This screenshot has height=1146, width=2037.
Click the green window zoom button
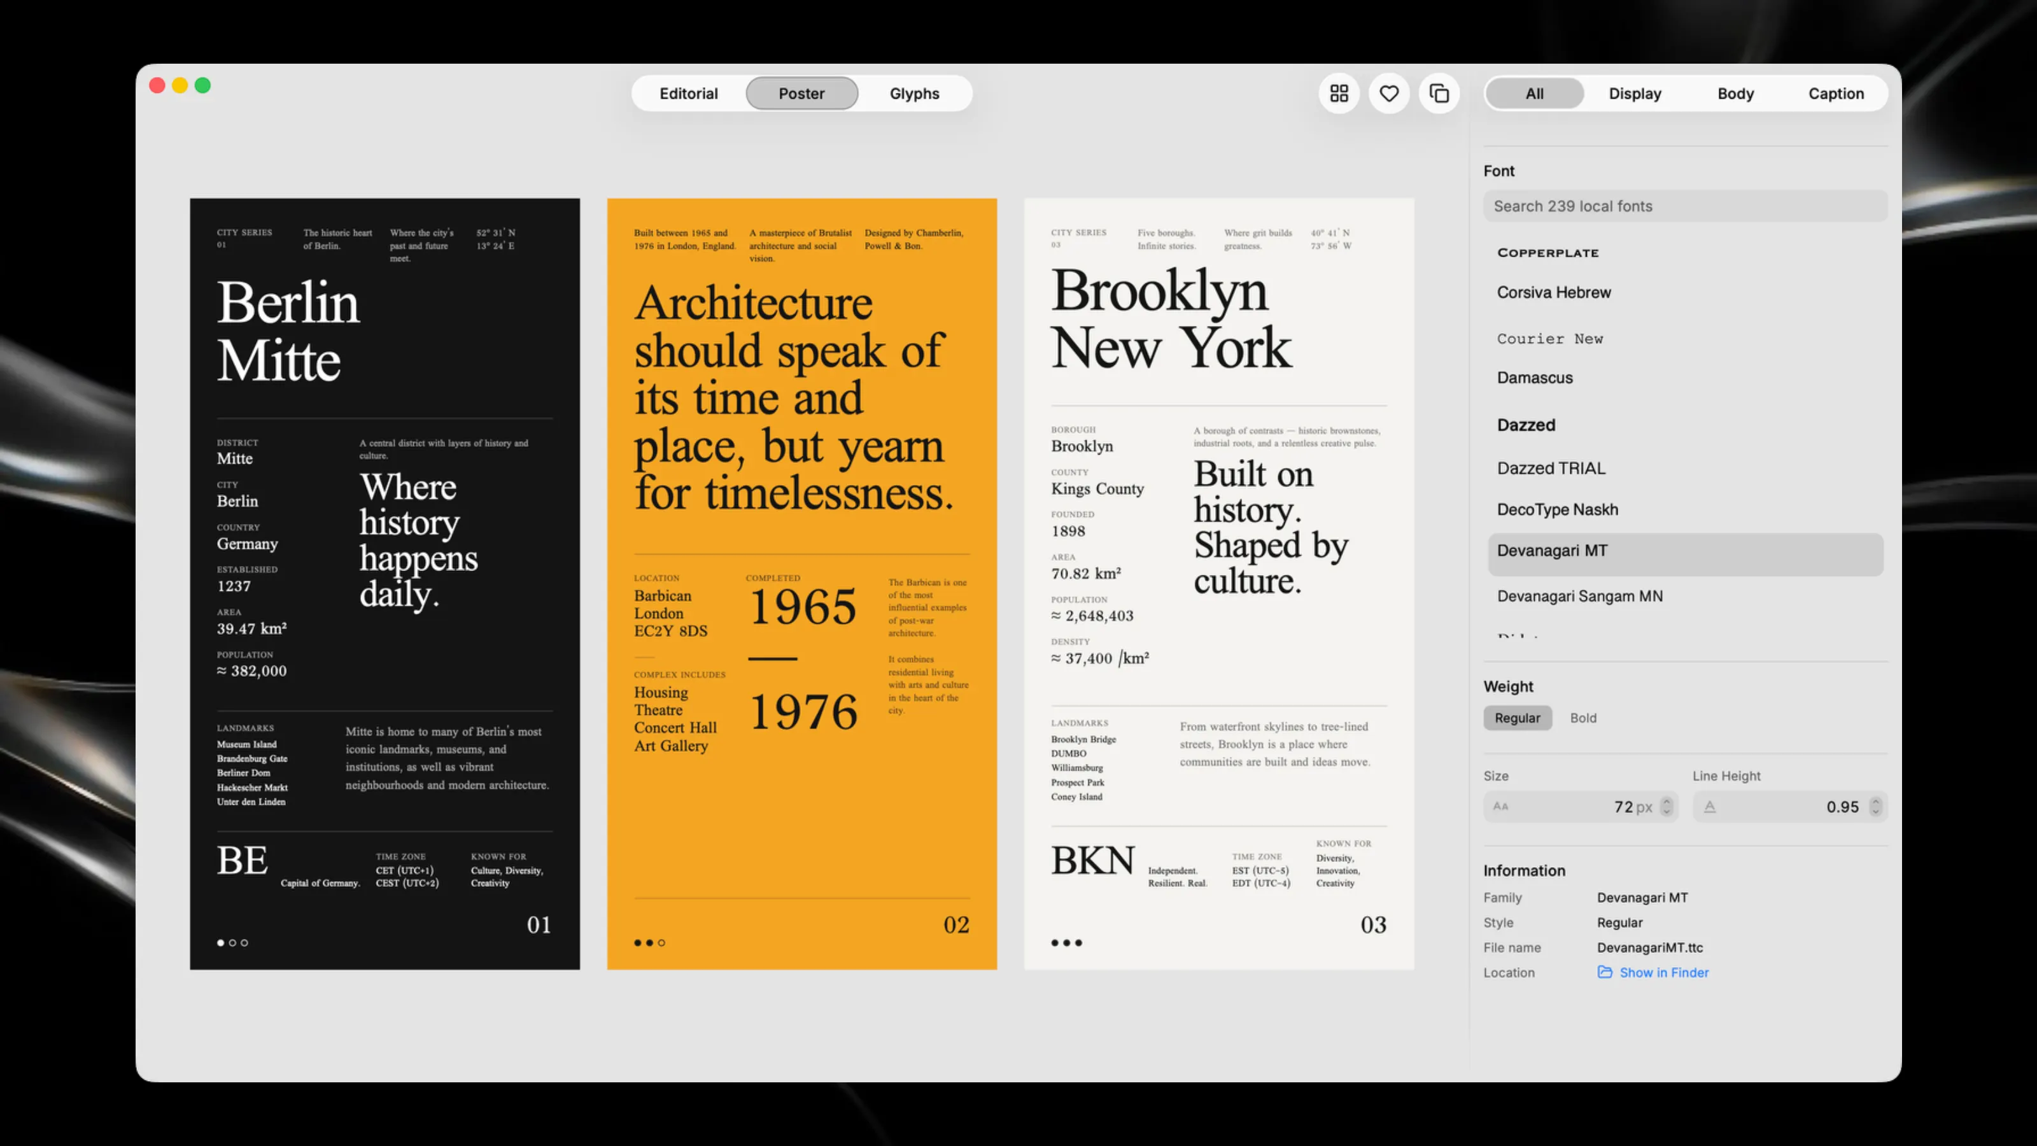202,85
